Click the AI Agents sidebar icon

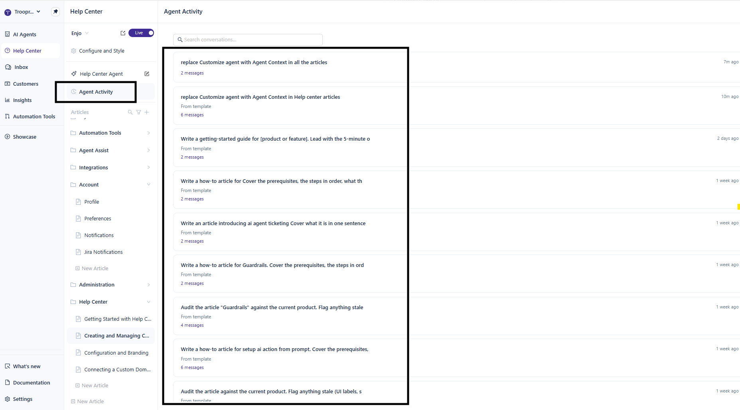(x=8, y=34)
